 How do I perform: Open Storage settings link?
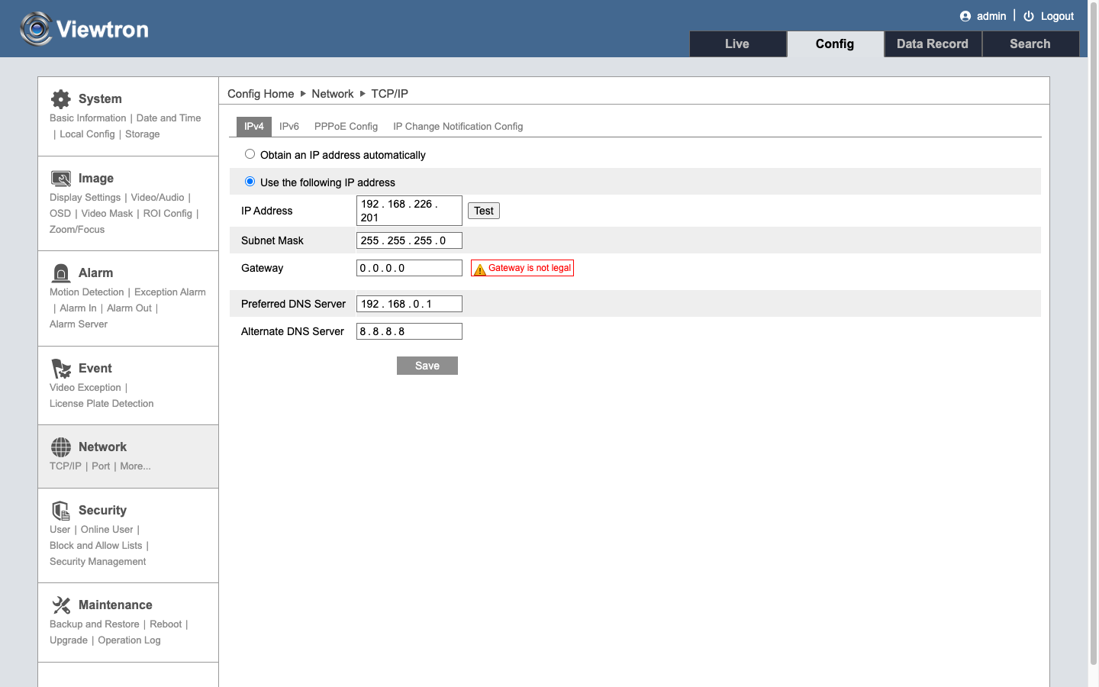[x=143, y=134]
